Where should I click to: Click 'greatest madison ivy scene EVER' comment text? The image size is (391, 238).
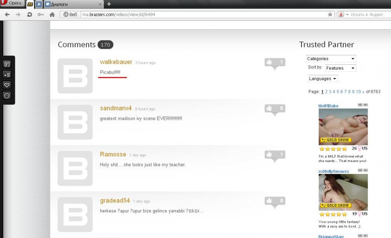pyautogui.click(x=141, y=119)
